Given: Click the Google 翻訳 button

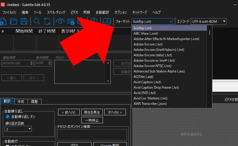Looking at the screenshot, I should tap(110, 144).
